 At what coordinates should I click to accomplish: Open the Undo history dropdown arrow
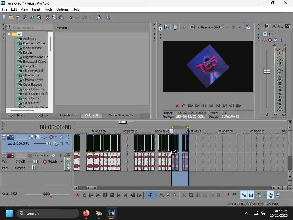pos(78,17)
